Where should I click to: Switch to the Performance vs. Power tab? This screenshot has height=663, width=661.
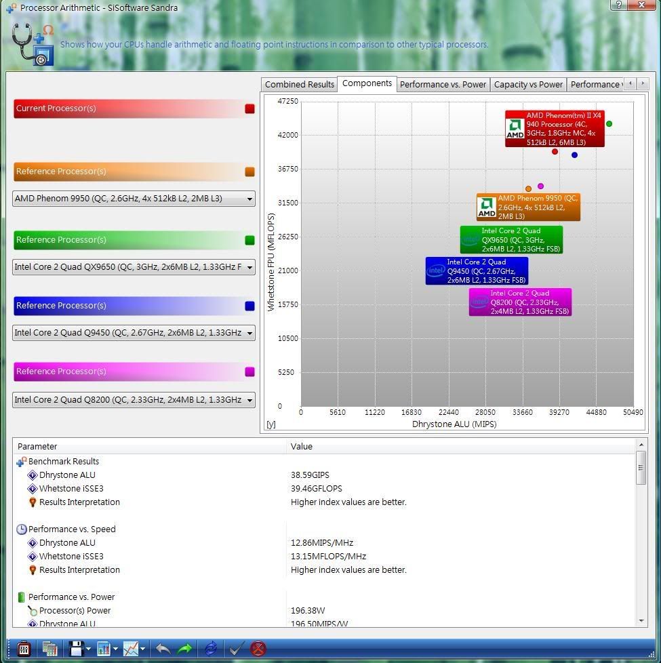[x=443, y=85]
